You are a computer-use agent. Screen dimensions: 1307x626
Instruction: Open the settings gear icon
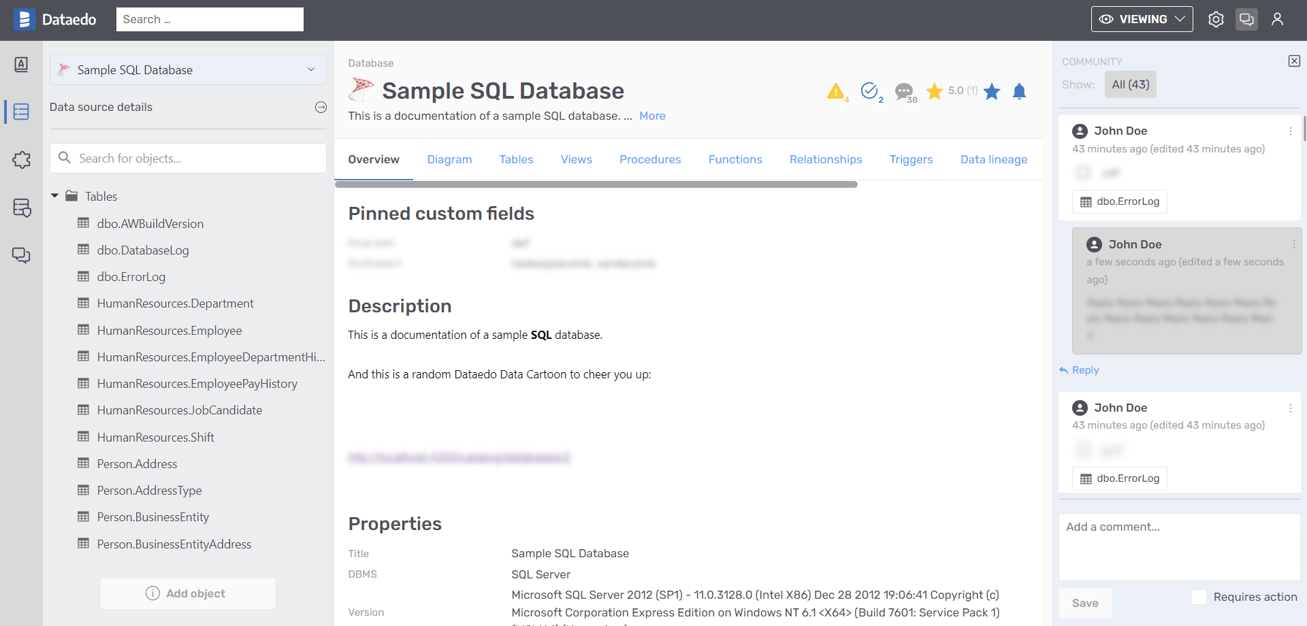tap(1216, 20)
